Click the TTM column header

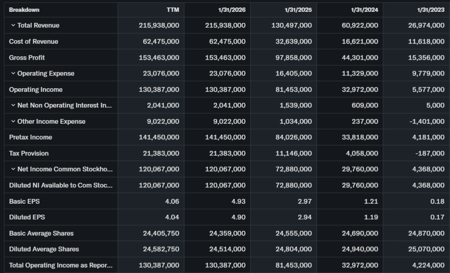click(173, 10)
